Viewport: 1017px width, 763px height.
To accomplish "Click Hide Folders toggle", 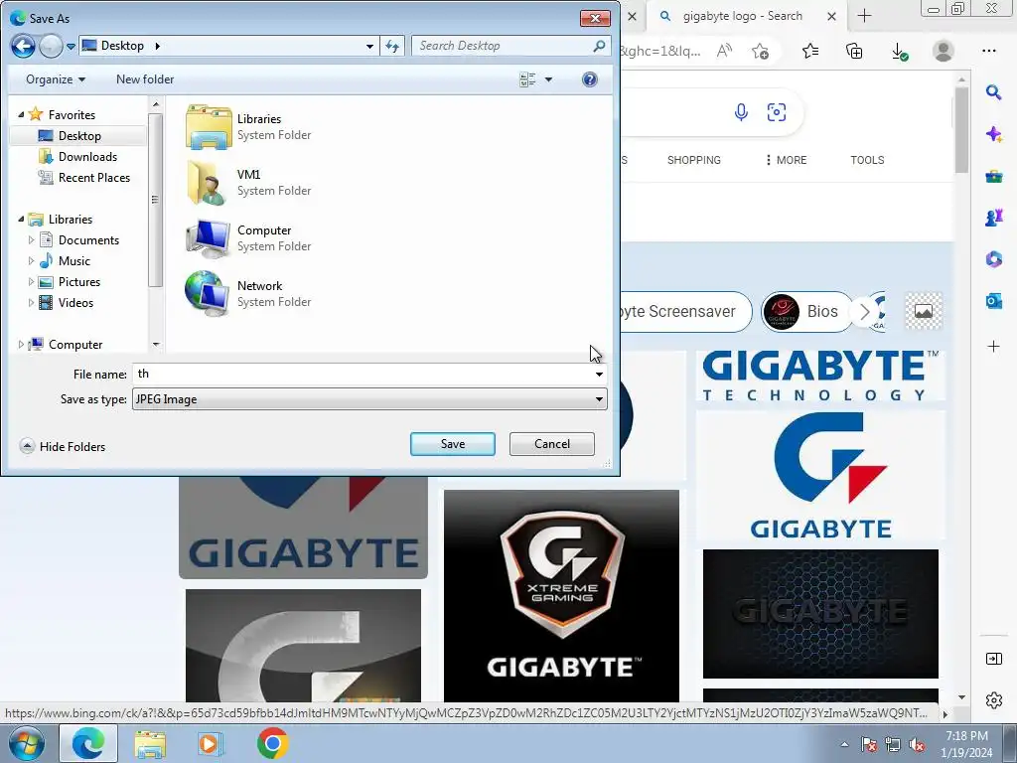I will [x=63, y=446].
